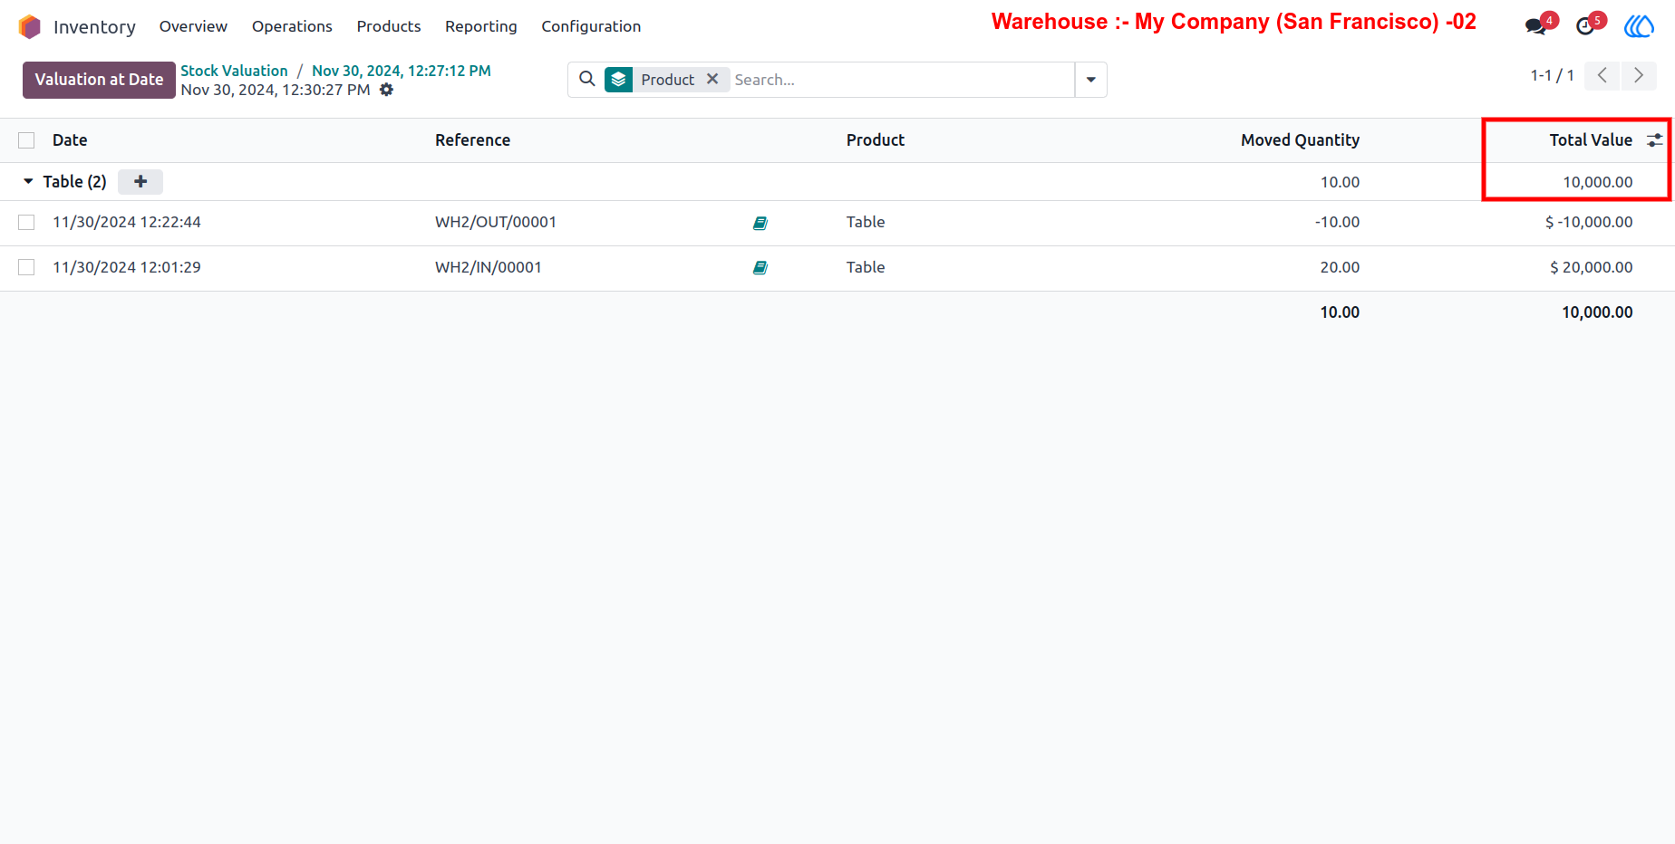Sort by the Total Value column header

click(1591, 140)
